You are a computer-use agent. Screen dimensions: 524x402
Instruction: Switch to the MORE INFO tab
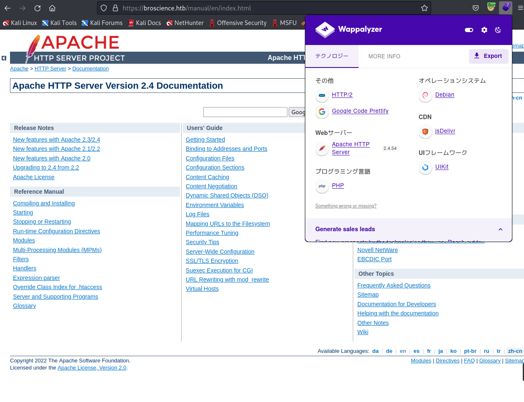pyautogui.click(x=384, y=56)
